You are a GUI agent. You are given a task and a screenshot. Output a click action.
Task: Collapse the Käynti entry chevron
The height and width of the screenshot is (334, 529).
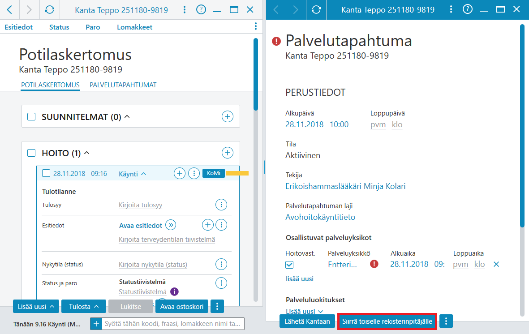click(144, 174)
